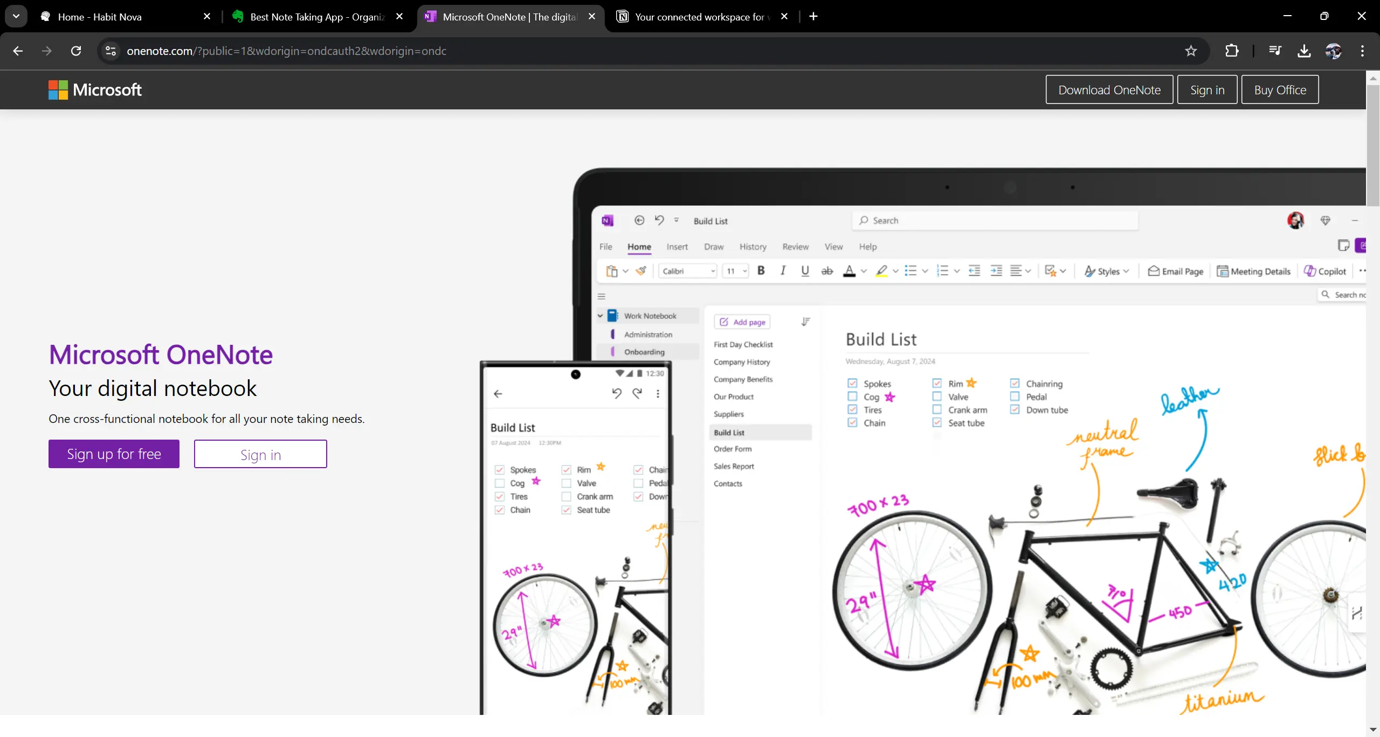Toggle the Valve checkbox in large Build List
Screen dimensions: 1380x737
tap(937, 397)
